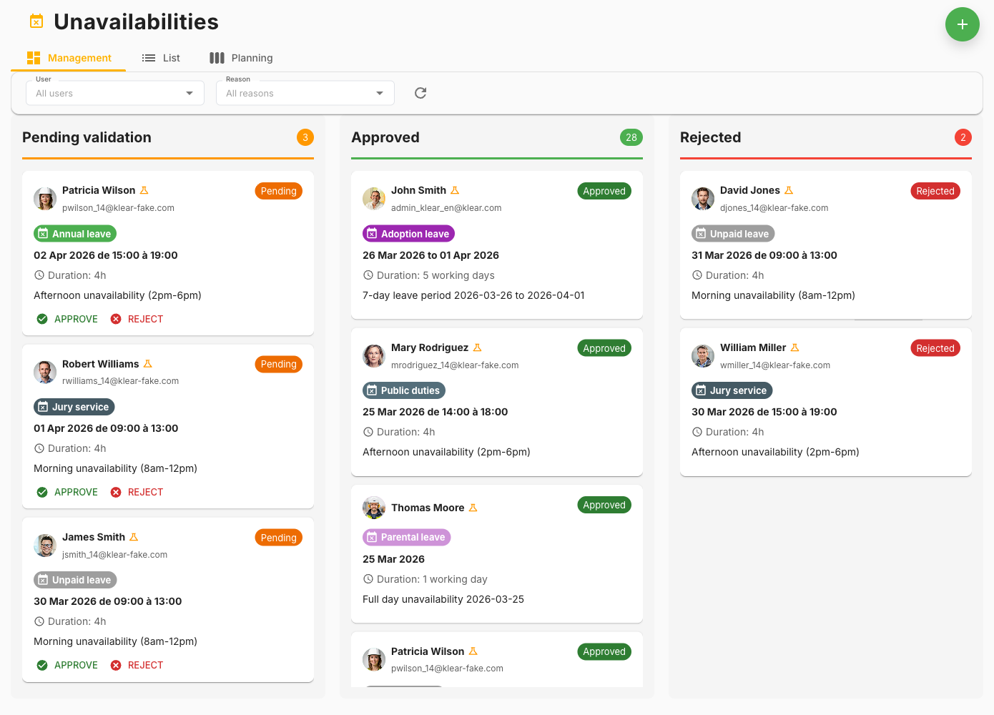Switch to the List tab

pyautogui.click(x=161, y=58)
